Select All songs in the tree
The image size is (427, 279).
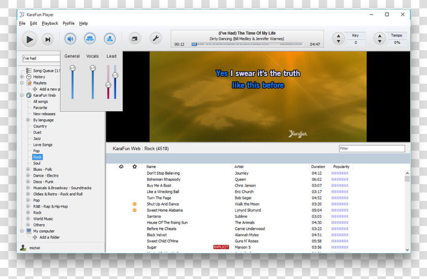point(41,101)
